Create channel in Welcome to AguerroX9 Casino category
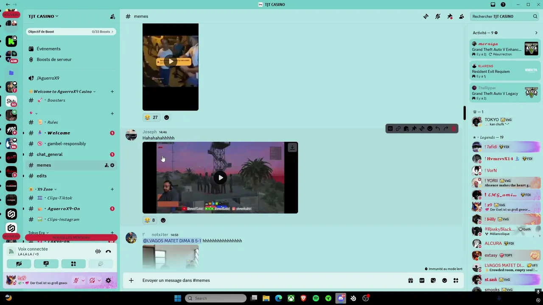This screenshot has height=305, width=543. 112,91
